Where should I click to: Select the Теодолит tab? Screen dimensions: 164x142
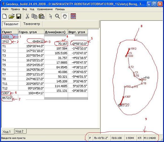[x=11, y=24]
